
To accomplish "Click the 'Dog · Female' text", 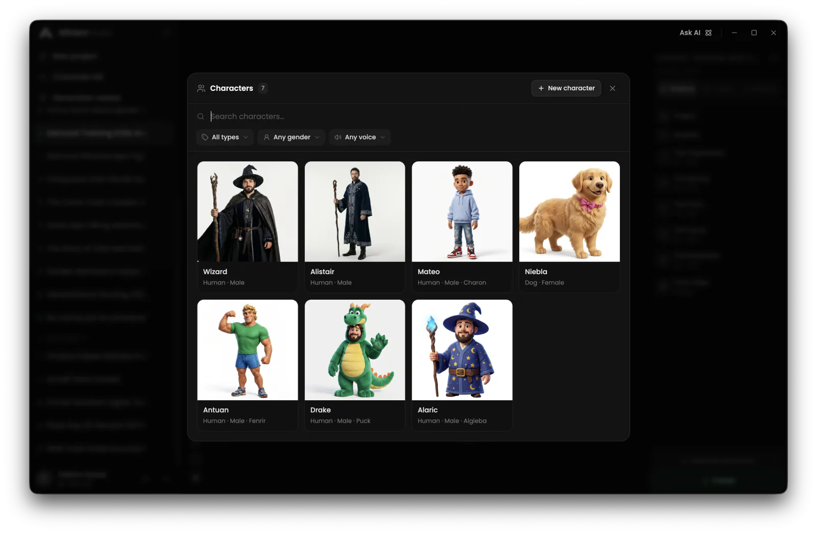I will 544,283.
